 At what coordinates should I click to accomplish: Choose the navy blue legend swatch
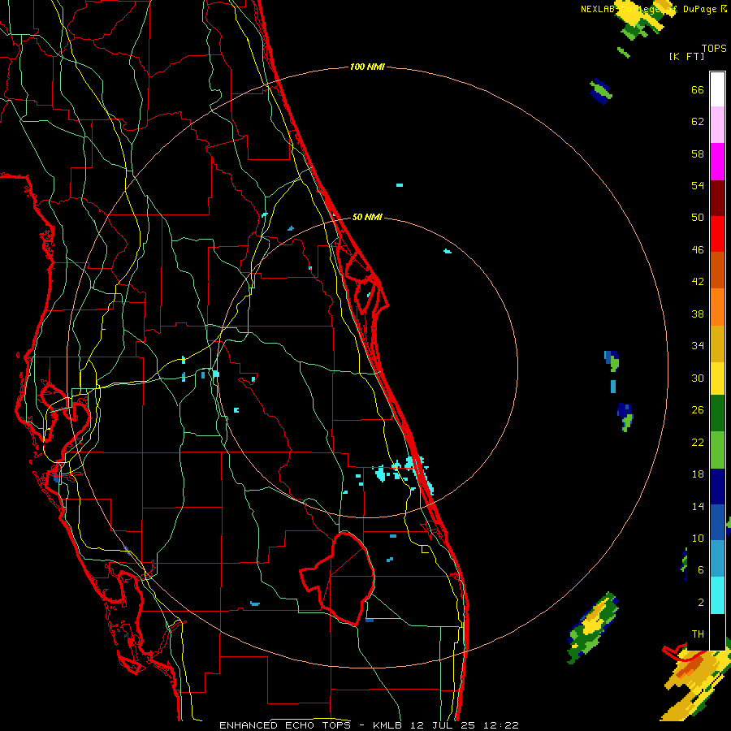coord(717,487)
